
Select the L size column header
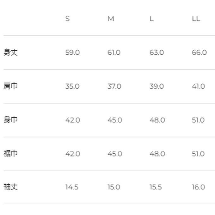coord(152,19)
